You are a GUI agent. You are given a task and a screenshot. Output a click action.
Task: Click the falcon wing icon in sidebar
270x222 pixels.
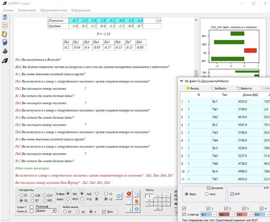pyautogui.click(x=5, y=61)
